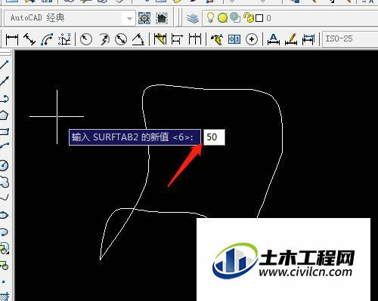Activate the Arc draw tool

(x=5, y=146)
